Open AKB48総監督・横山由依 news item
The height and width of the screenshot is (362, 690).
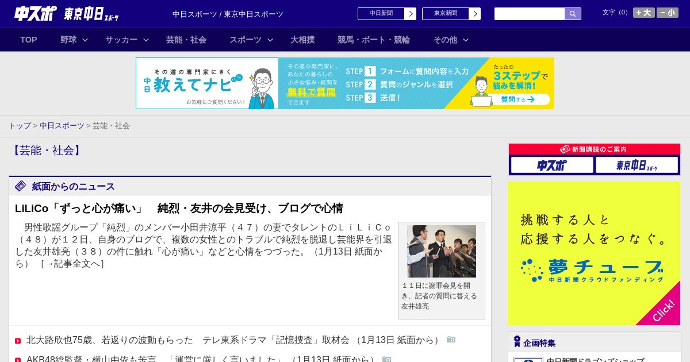pyautogui.click(x=202, y=359)
